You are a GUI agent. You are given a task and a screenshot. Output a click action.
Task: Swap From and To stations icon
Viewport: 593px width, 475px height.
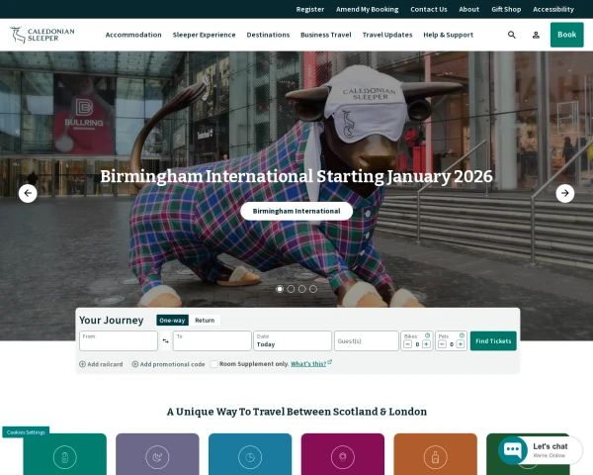point(166,340)
